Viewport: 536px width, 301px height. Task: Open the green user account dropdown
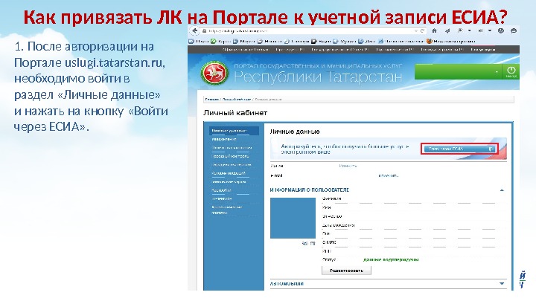point(458,72)
